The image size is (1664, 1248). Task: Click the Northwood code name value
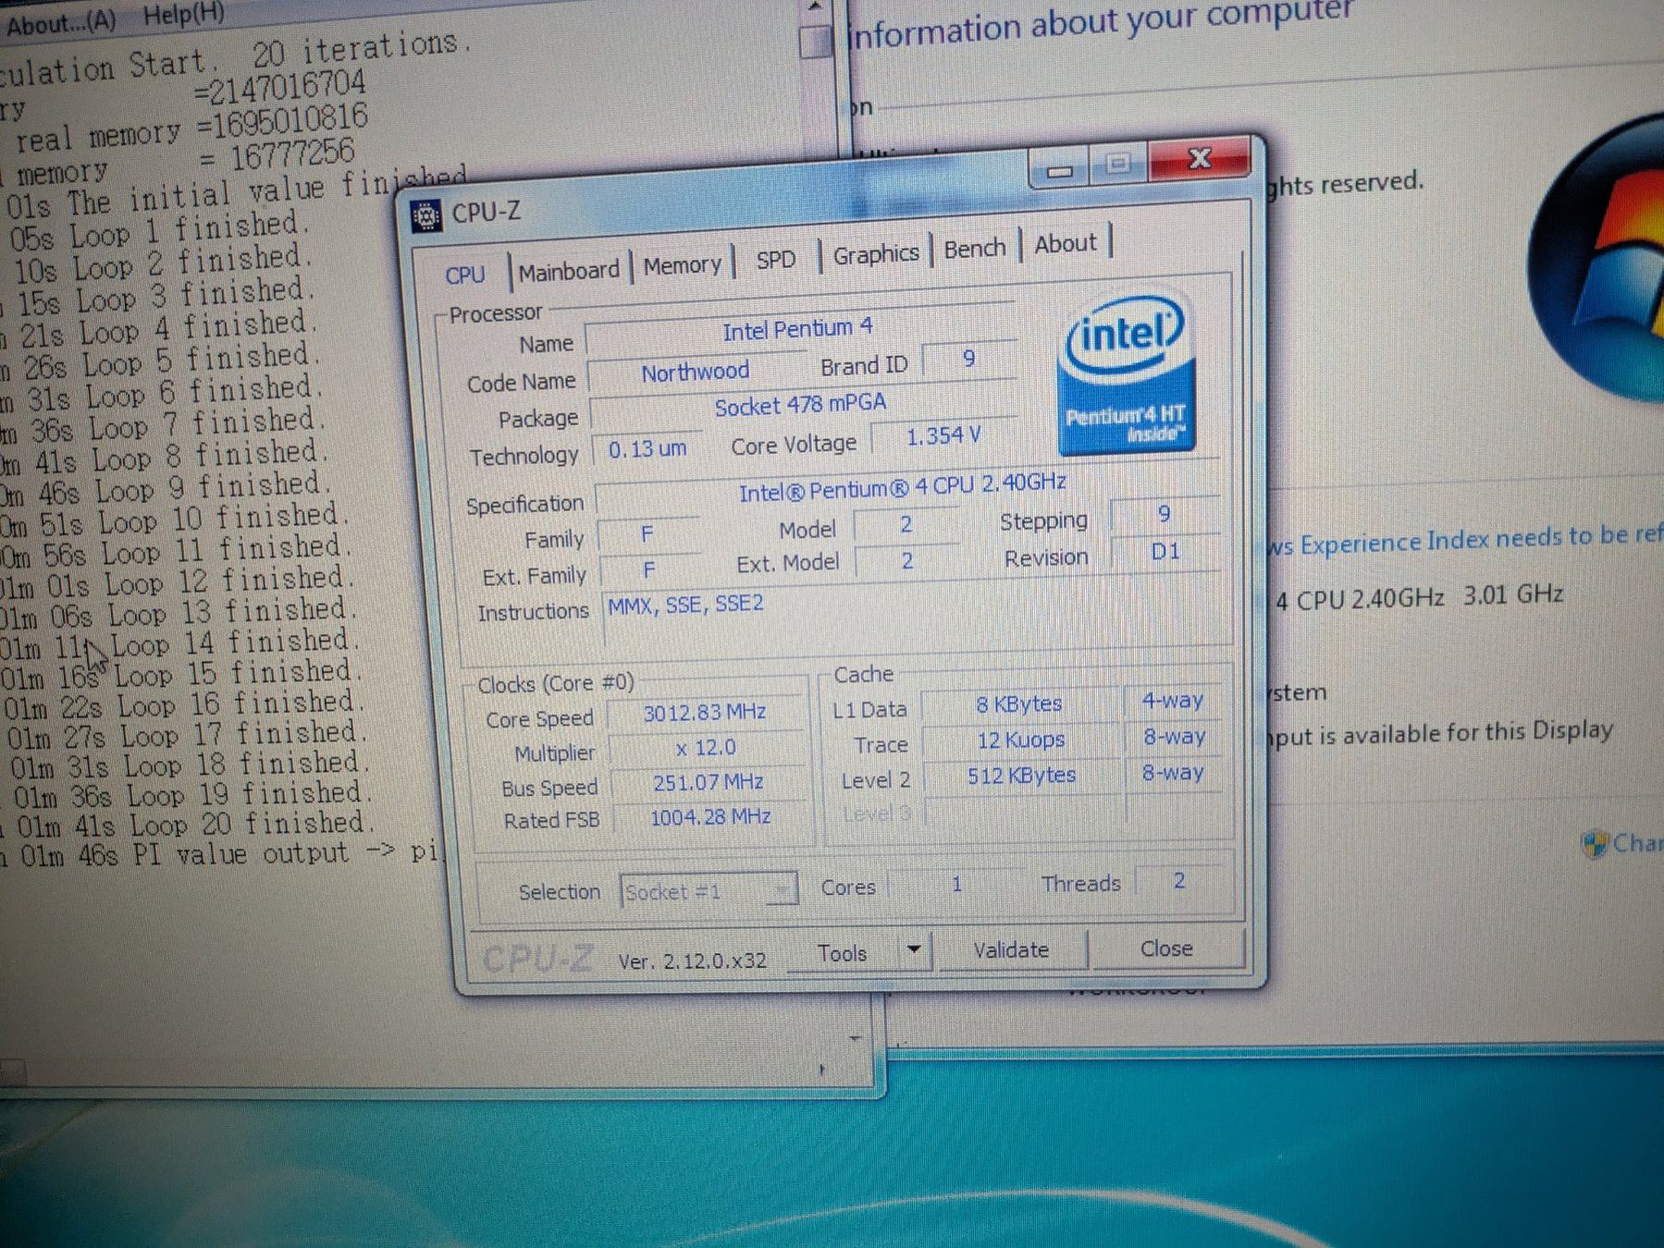click(696, 373)
